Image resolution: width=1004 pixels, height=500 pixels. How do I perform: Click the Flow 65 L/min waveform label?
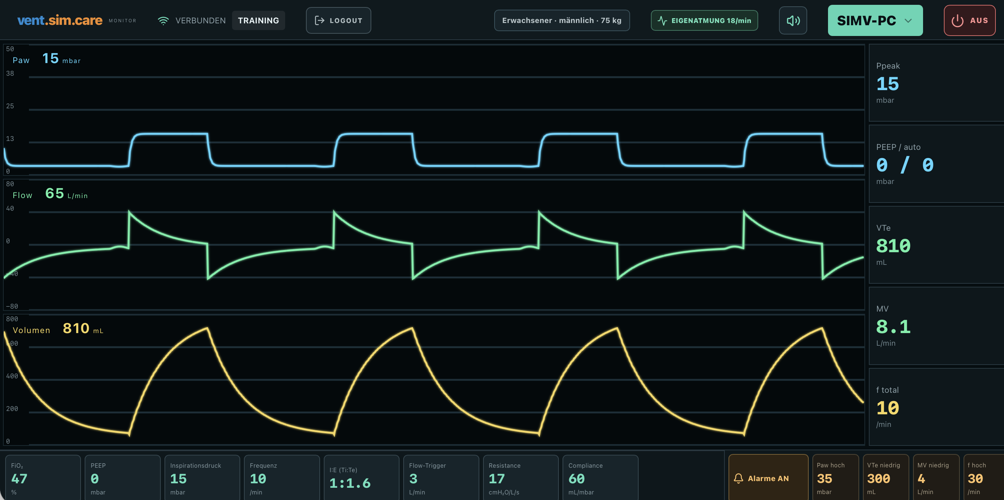[50, 194]
